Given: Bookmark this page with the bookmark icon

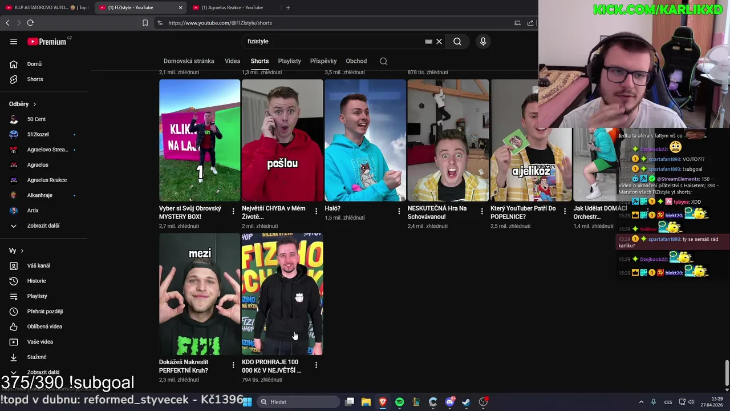Looking at the screenshot, I should (145, 23).
